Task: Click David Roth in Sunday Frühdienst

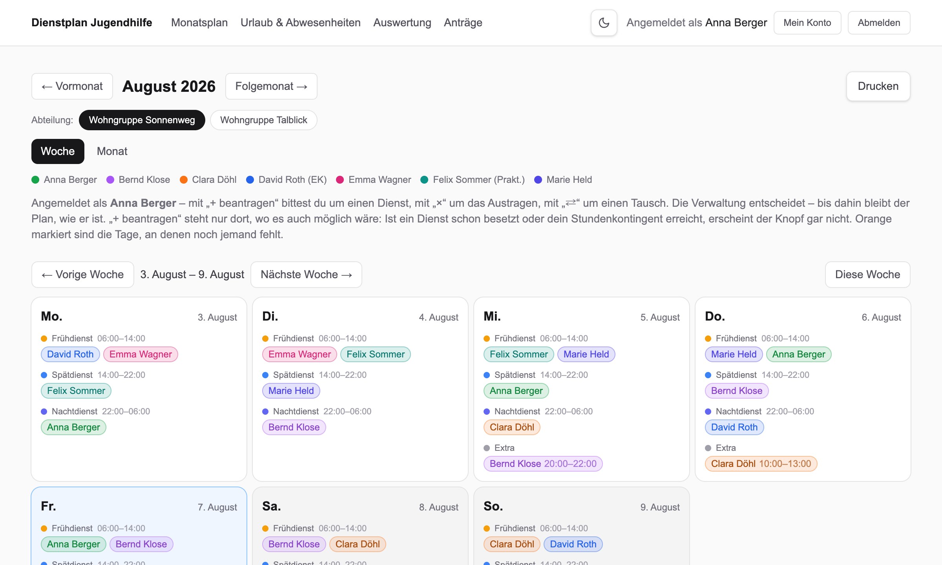Action: [573, 544]
